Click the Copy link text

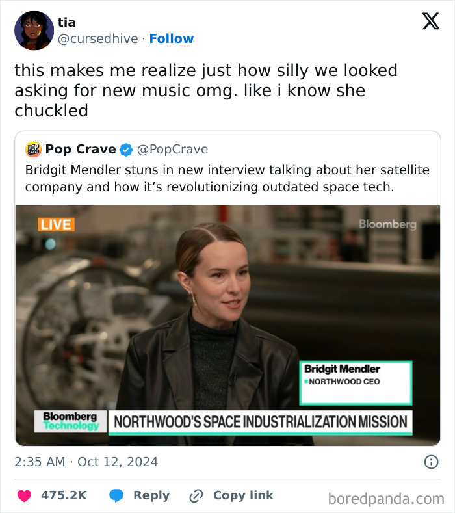243,495
